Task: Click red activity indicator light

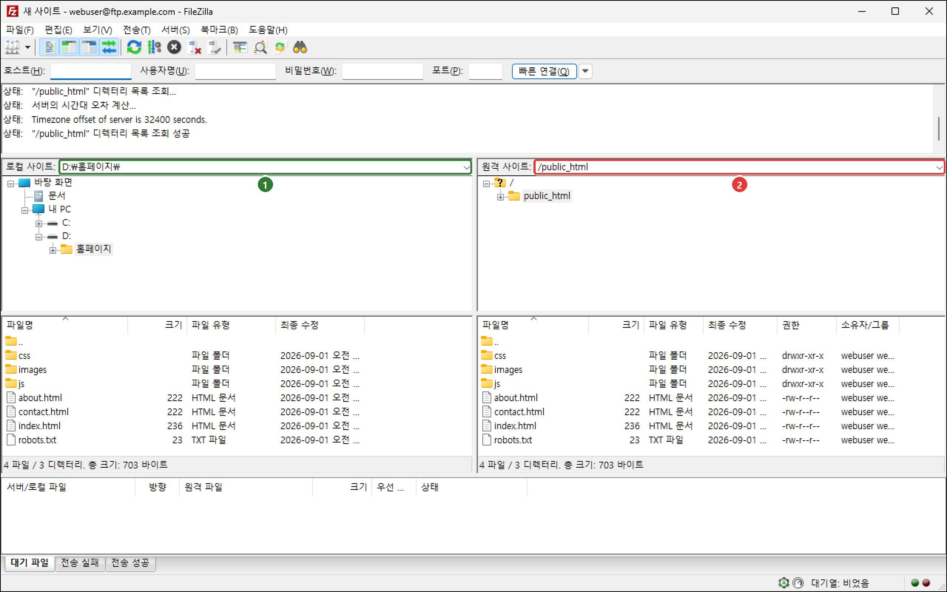Action: click(926, 583)
